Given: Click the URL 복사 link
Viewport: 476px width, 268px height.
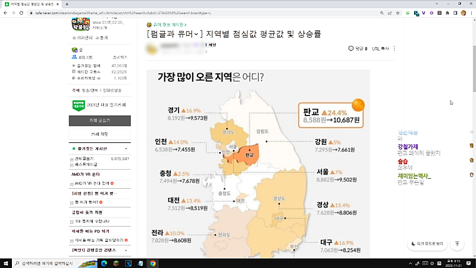Looking at the screenshot, I should (380, 48).
